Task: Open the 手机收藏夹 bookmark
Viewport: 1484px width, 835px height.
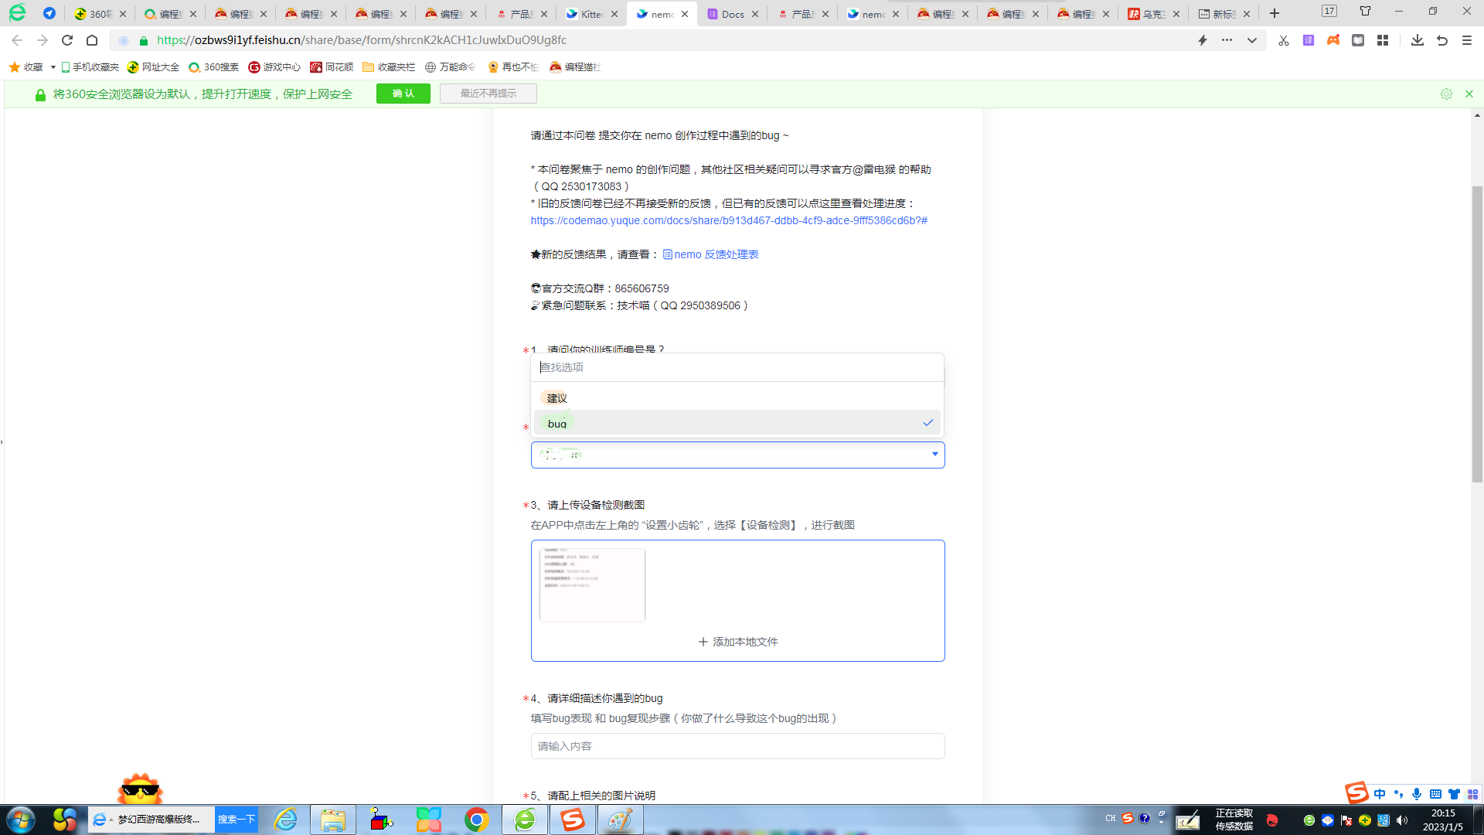Action: click(x=90, y=67)
